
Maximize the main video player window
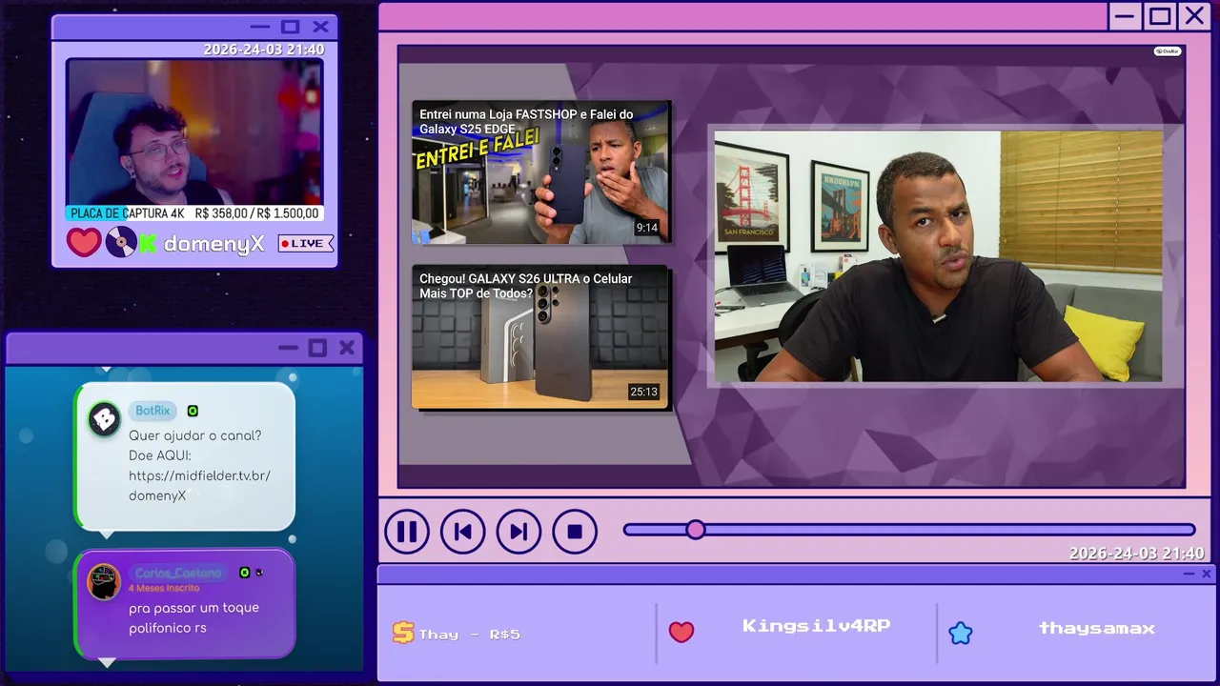[x=1160, y=16]
